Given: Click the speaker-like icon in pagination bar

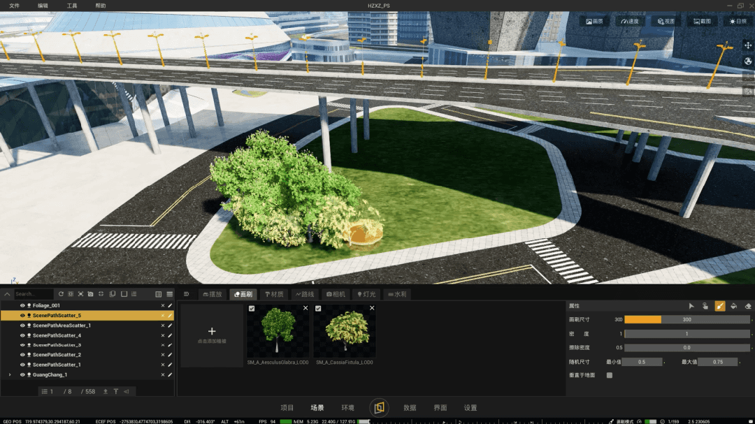Looking at the screenshot, I should [x=126, y=392].
